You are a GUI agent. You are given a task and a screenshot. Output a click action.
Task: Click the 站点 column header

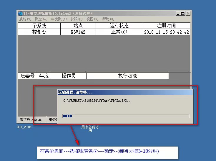[x=78, y=26]
